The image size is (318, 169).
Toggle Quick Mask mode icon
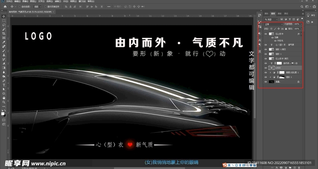coord(4,120)
